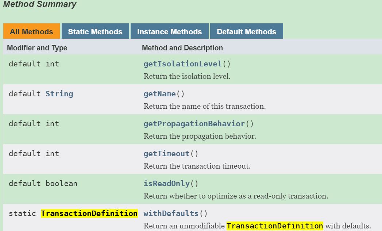Switch to Static Methods tab

[x=95, y=31]
